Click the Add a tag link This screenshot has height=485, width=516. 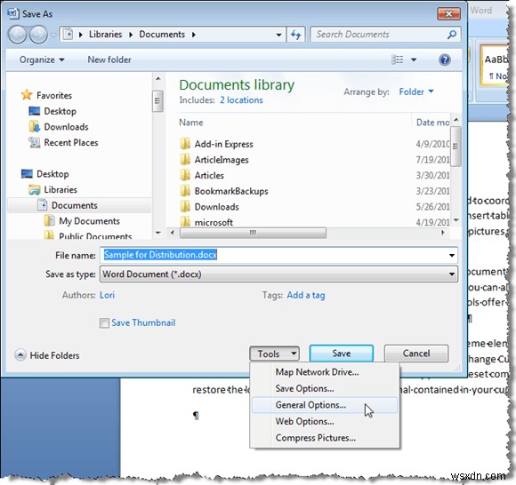tap(306, 295)
